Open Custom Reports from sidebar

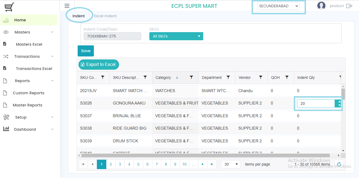tap(28, 93)
